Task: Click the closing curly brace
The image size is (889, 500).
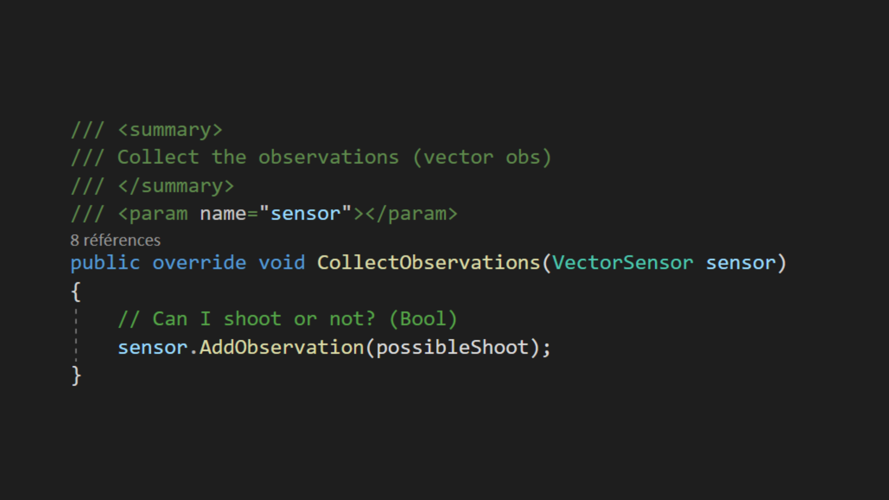Action: point(76,375)
